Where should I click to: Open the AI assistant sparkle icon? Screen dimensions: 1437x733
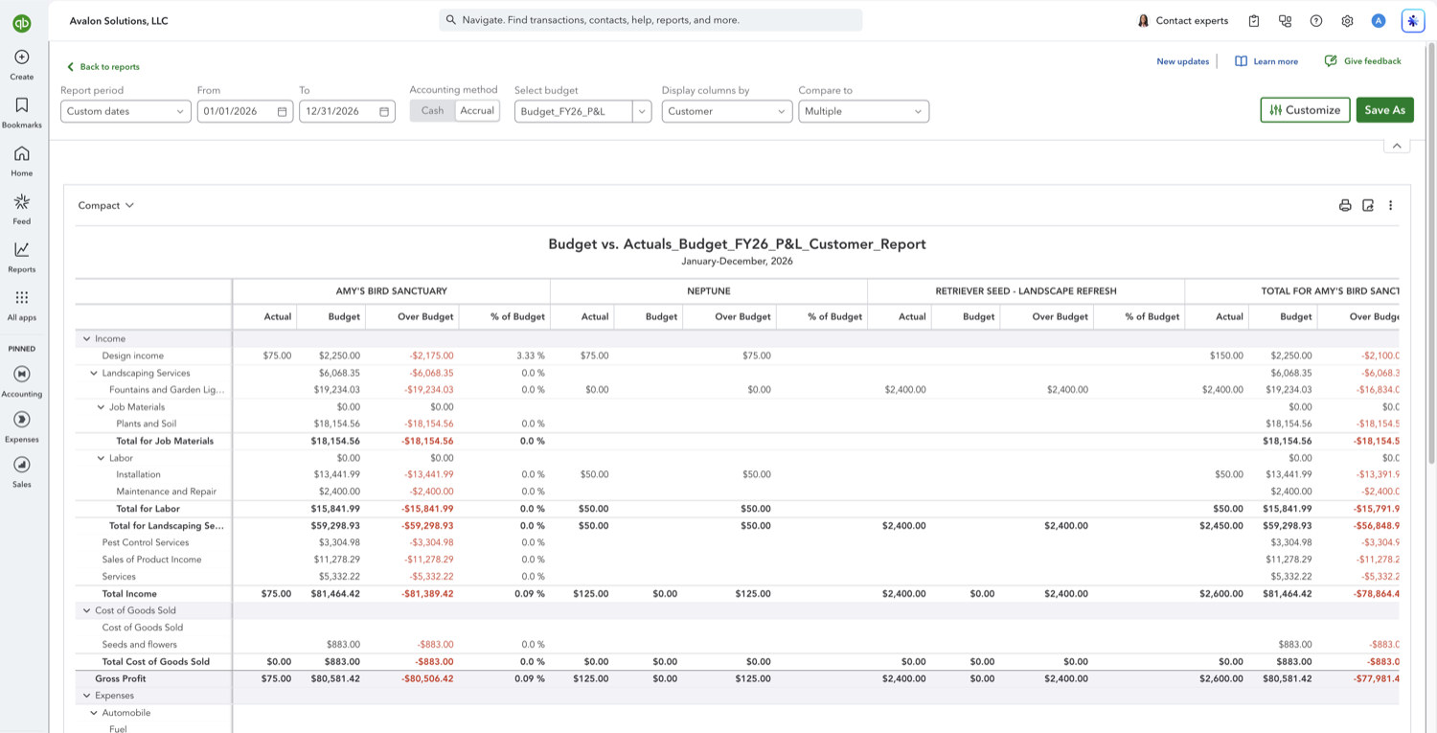tap(1413, 20)
